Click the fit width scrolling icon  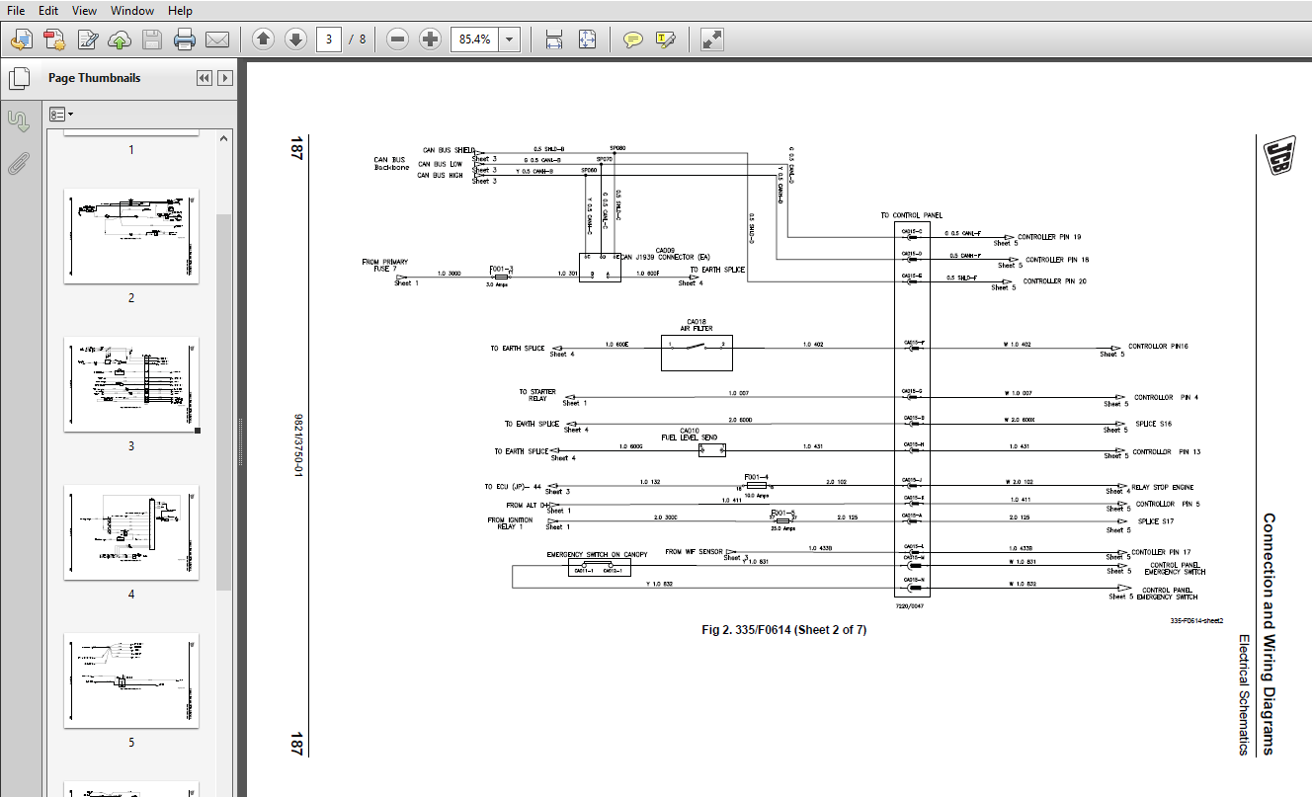[554, 40]
